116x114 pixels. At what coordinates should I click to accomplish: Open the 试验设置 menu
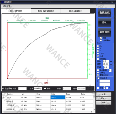click(7, 6)
